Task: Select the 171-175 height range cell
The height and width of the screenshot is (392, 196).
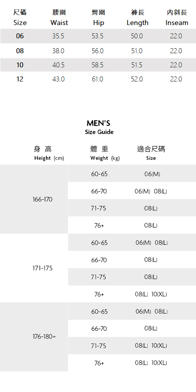Action: click(x=42, y=268)
